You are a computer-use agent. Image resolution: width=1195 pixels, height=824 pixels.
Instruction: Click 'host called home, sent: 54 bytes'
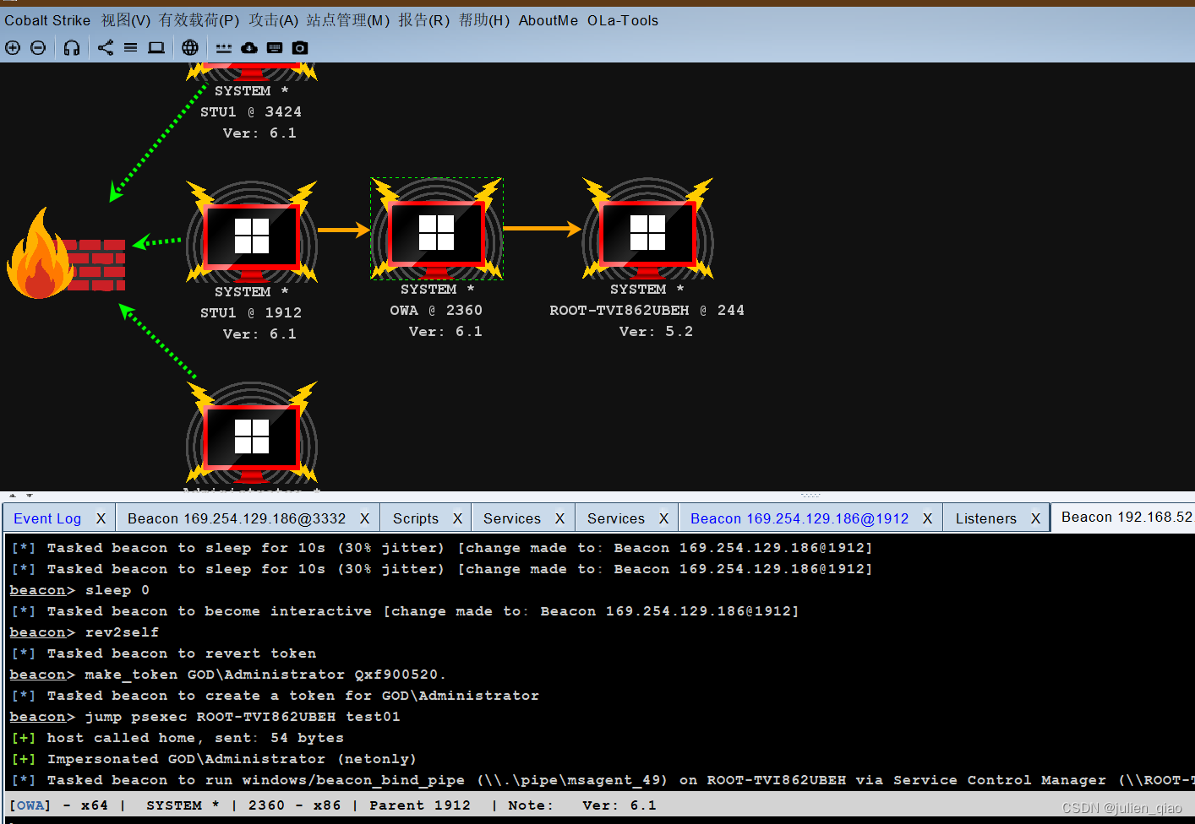pos(177,738)
